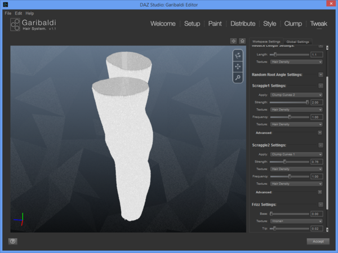Click Frizz Tip value field 0.02

317,228
